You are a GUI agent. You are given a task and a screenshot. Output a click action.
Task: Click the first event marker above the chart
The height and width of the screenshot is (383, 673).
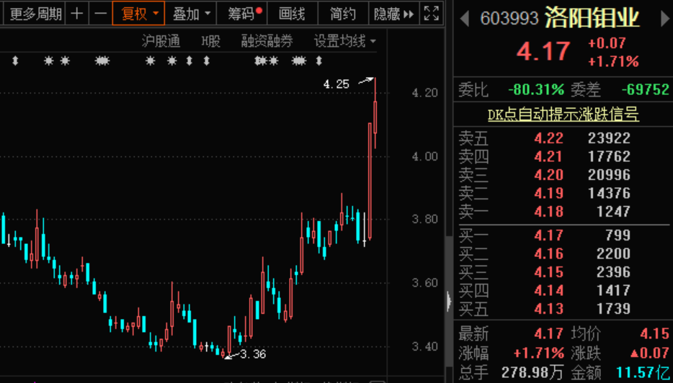[x=15, y=61]
